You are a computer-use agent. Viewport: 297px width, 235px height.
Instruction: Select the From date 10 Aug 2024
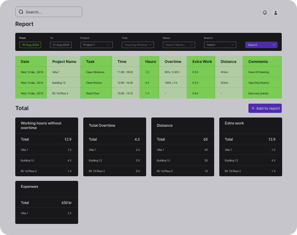30,45
